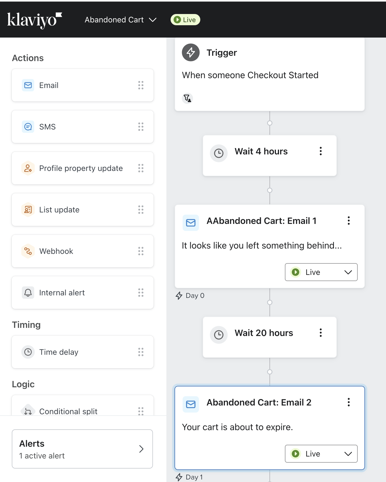Select the Email action card
This screenshot has height=482, width=386.
[x=83, y=85]
